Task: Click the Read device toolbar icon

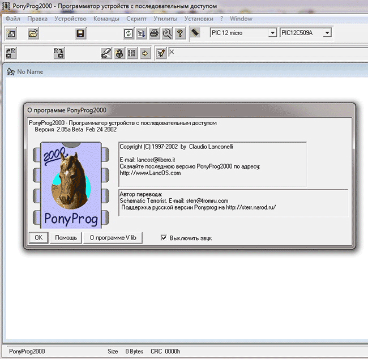Action: [11, 53]
